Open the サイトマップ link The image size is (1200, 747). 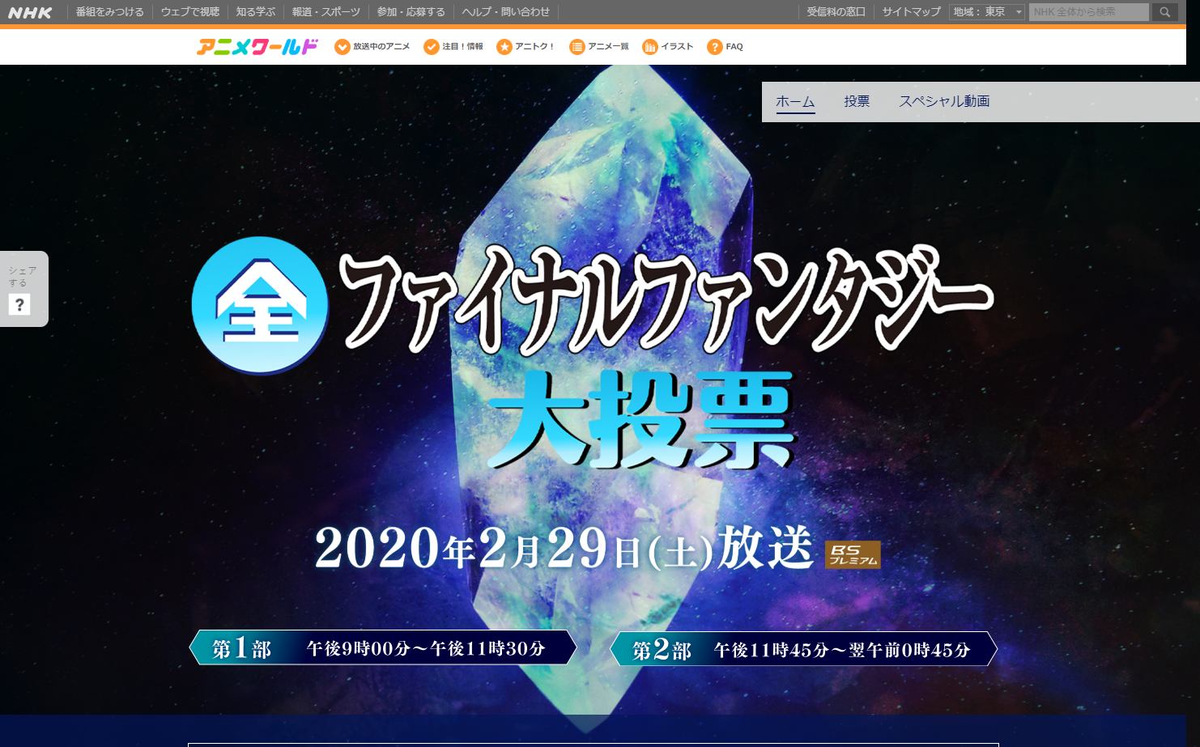click(x=912, y=12)
